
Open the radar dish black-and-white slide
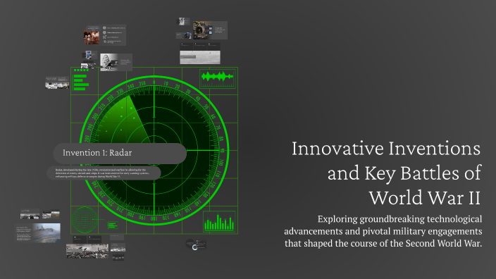click(x=116, y=62)
